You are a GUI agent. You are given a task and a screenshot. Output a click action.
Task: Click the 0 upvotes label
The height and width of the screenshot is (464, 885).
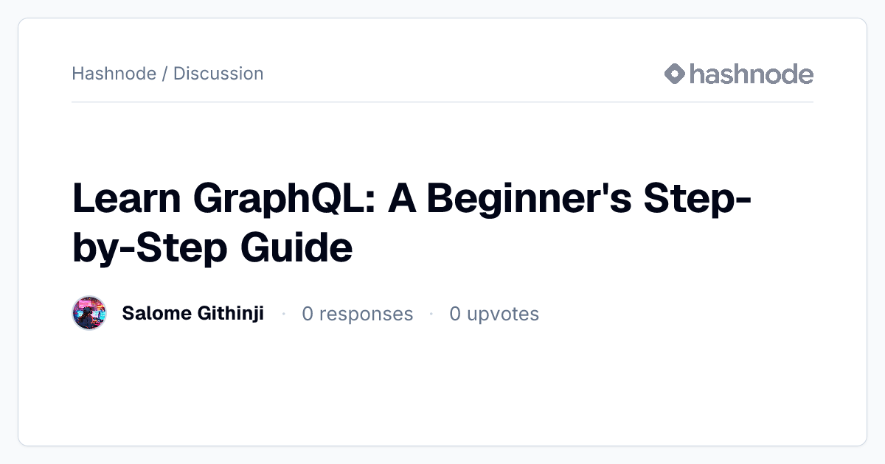(x=494, y=314)
